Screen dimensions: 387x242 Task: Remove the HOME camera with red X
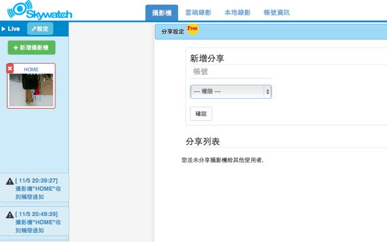[10, 69]
